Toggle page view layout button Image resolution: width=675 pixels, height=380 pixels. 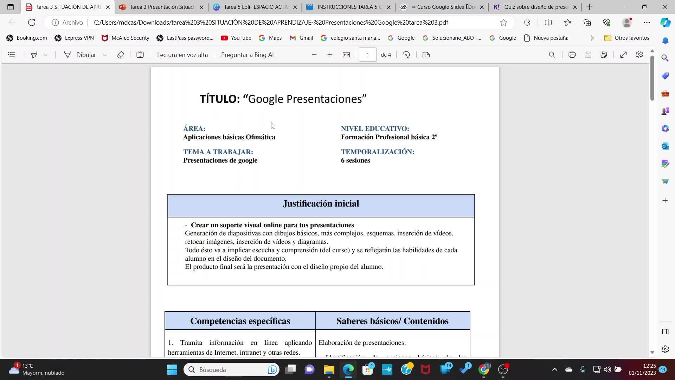(426, 55)
